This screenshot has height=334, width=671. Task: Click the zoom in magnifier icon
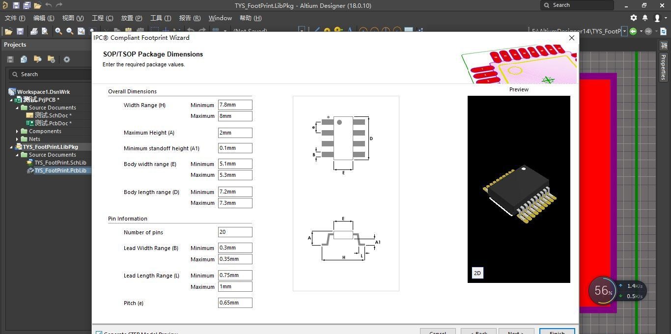click(x=58, y=31)
